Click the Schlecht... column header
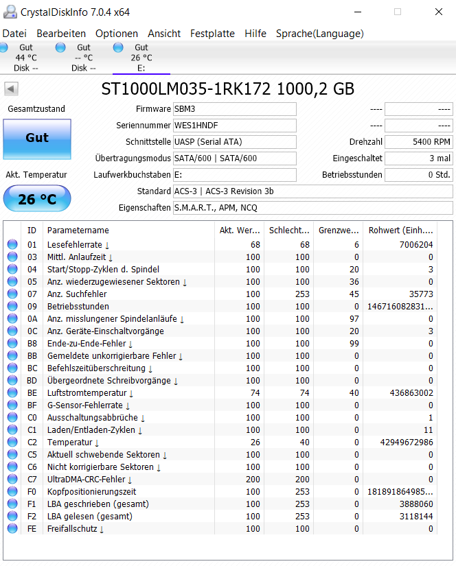 pos(289,231)
